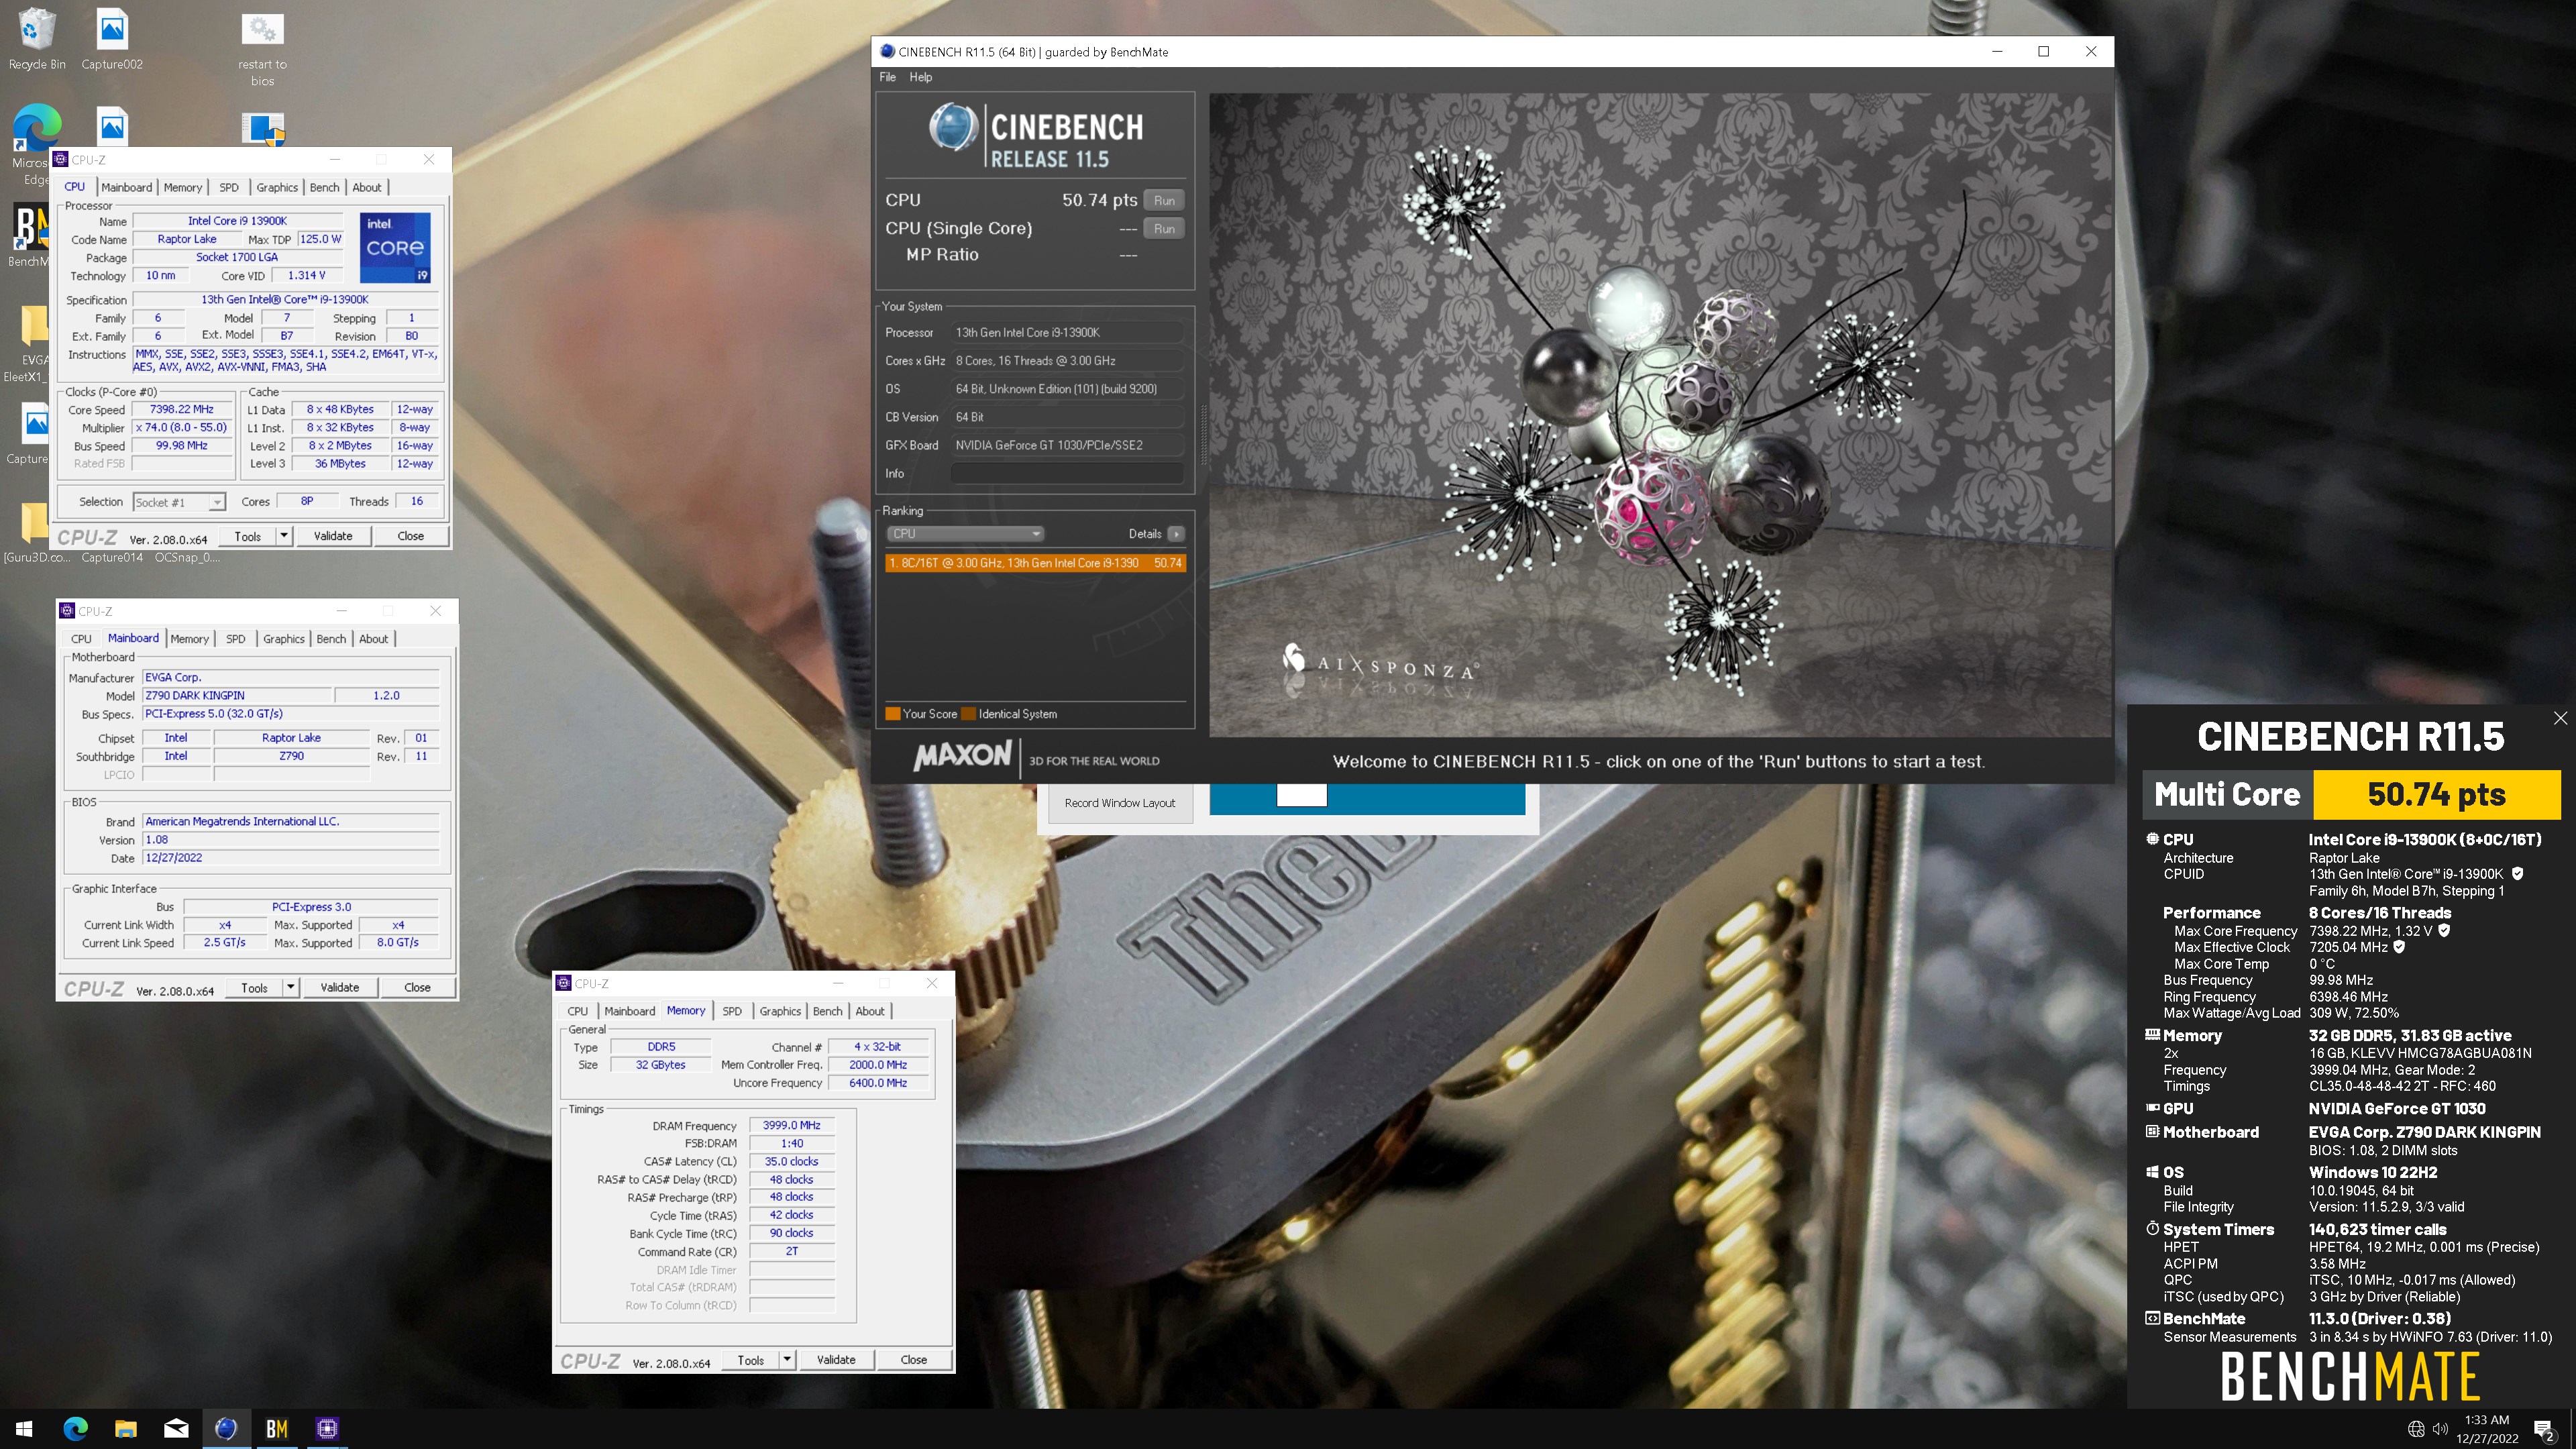Click the volume icon in system tray
The image size is (2576, 1449).
pos(2441,1429)
